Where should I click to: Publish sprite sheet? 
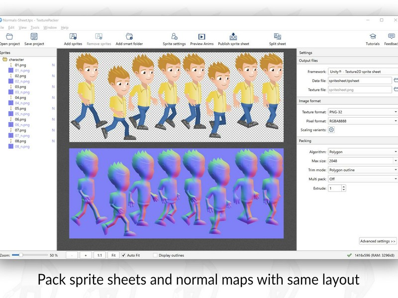[x=233, y=36]
